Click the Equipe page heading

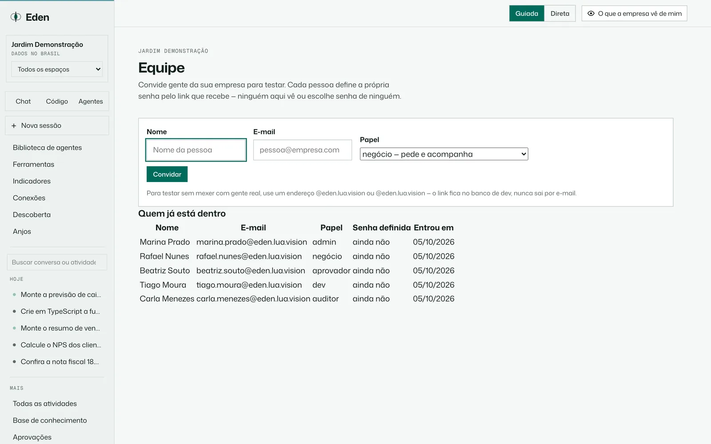pos(161,67)
